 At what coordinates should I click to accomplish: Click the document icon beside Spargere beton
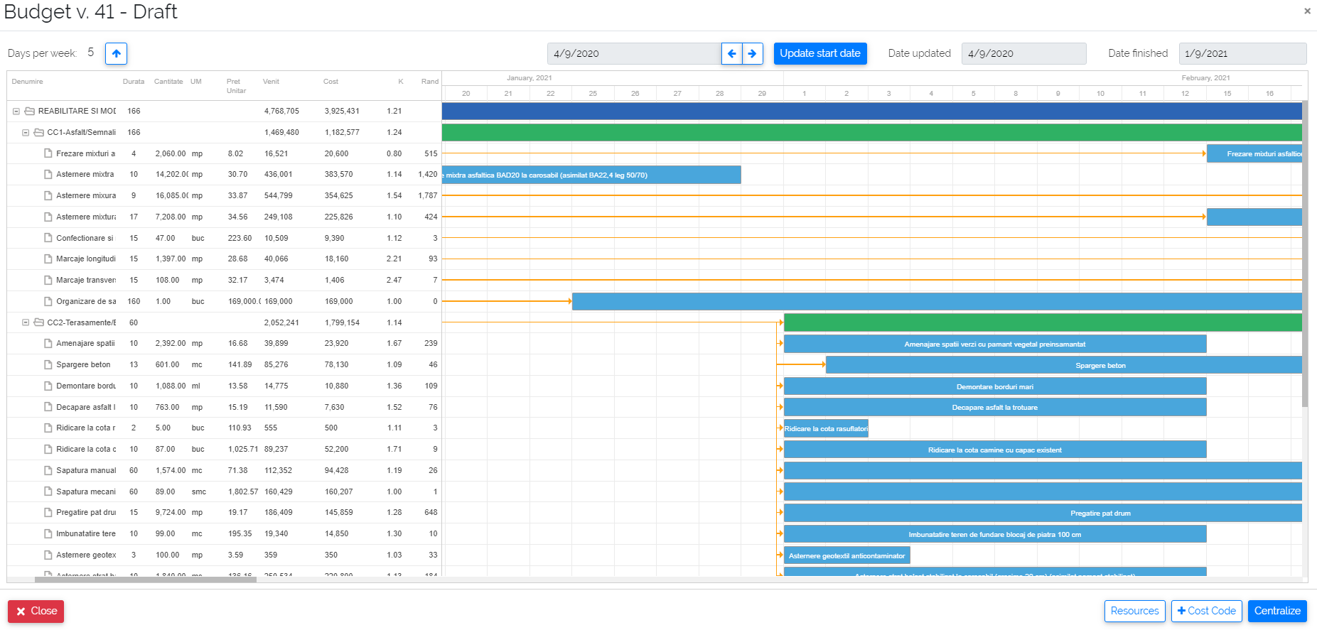[x=48, y=365]
